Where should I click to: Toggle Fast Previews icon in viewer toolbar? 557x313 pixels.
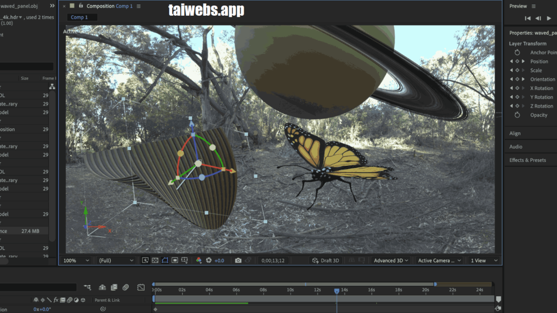point(145,260)
